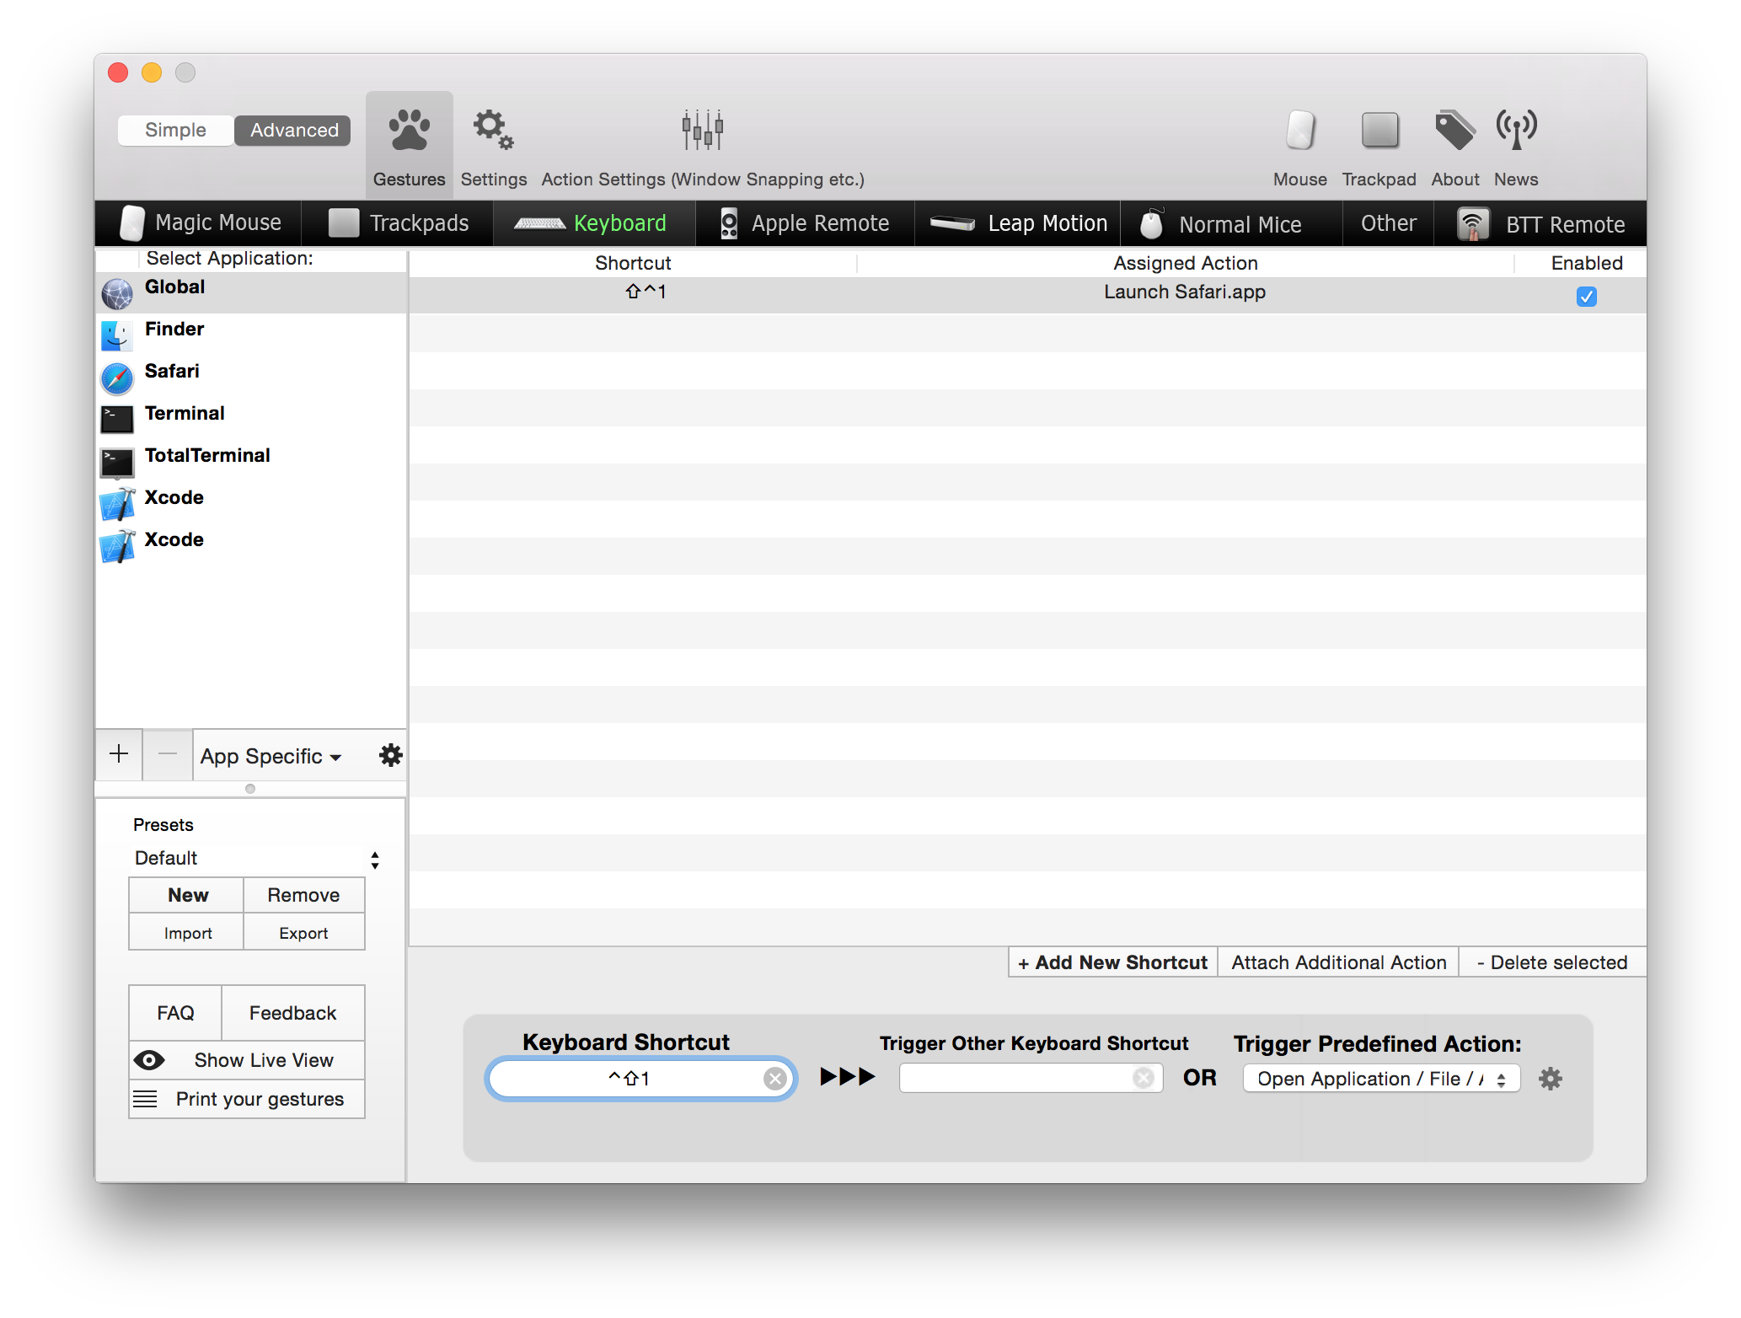Click the About section icon
Viewport: 1741px width, 1318px height.
pyautogui.click(x=1456, y=131)
